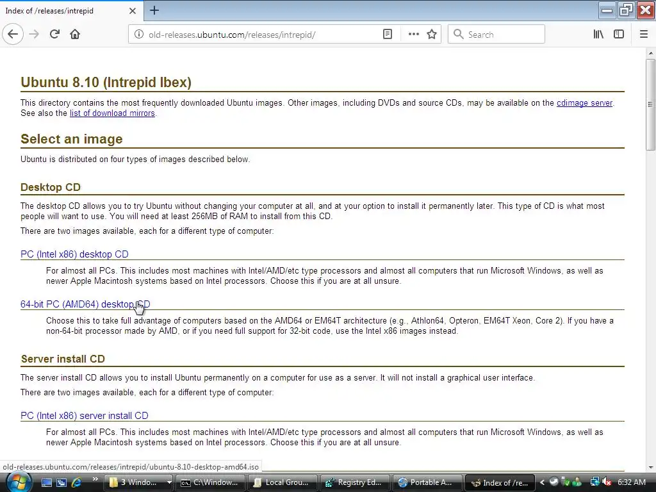Screen dimensions: 656x492
Task: Click Switch between windows quick launch icon
Action: [x=61, y=483]
